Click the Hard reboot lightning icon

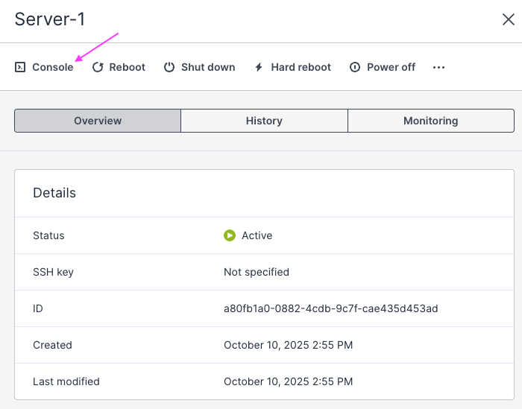pos(259,67)
